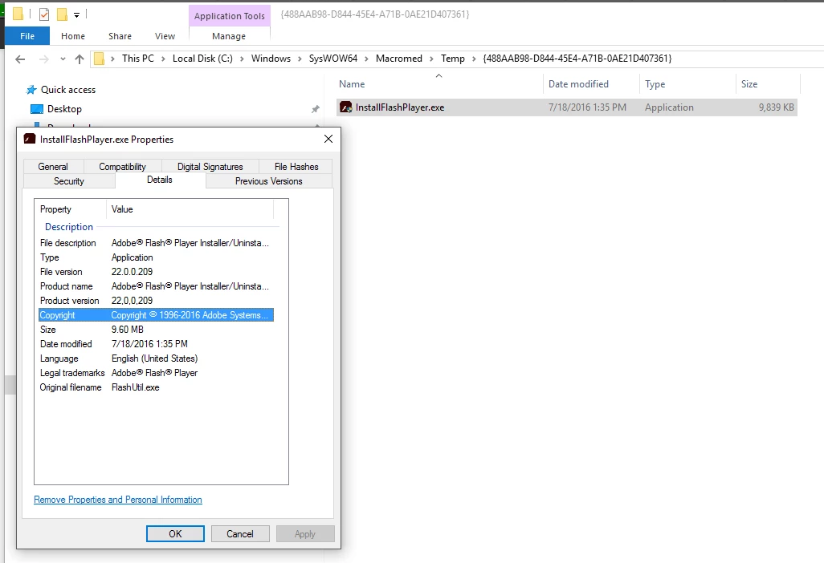Switch to the Previous Versions tab
Image resolution: width=824 pixels, height=563 pixels.
point(268,181)
